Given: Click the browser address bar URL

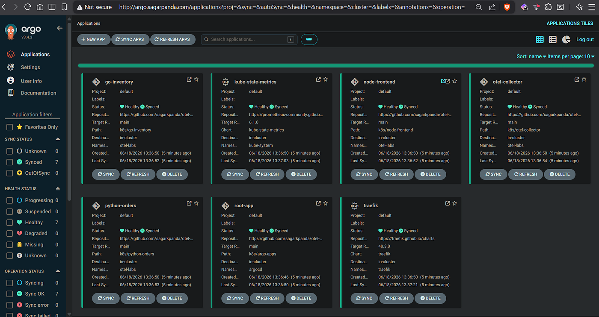Looking at the screenshot, I should (x=292, y=7).
